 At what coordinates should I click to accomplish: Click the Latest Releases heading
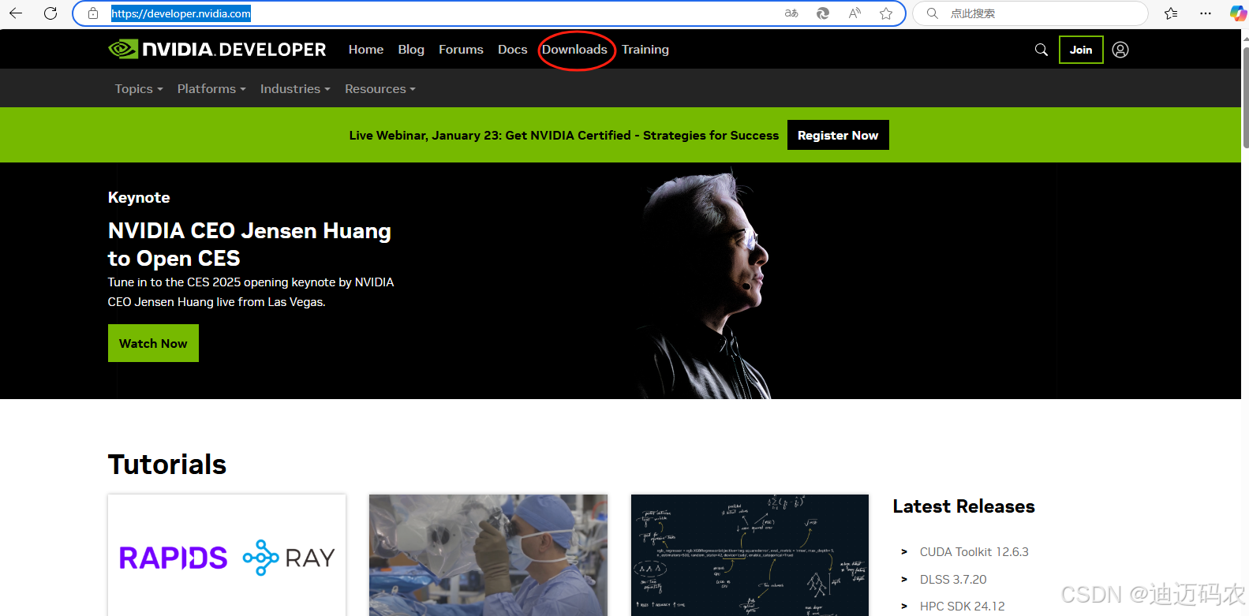tap(963, 506)
